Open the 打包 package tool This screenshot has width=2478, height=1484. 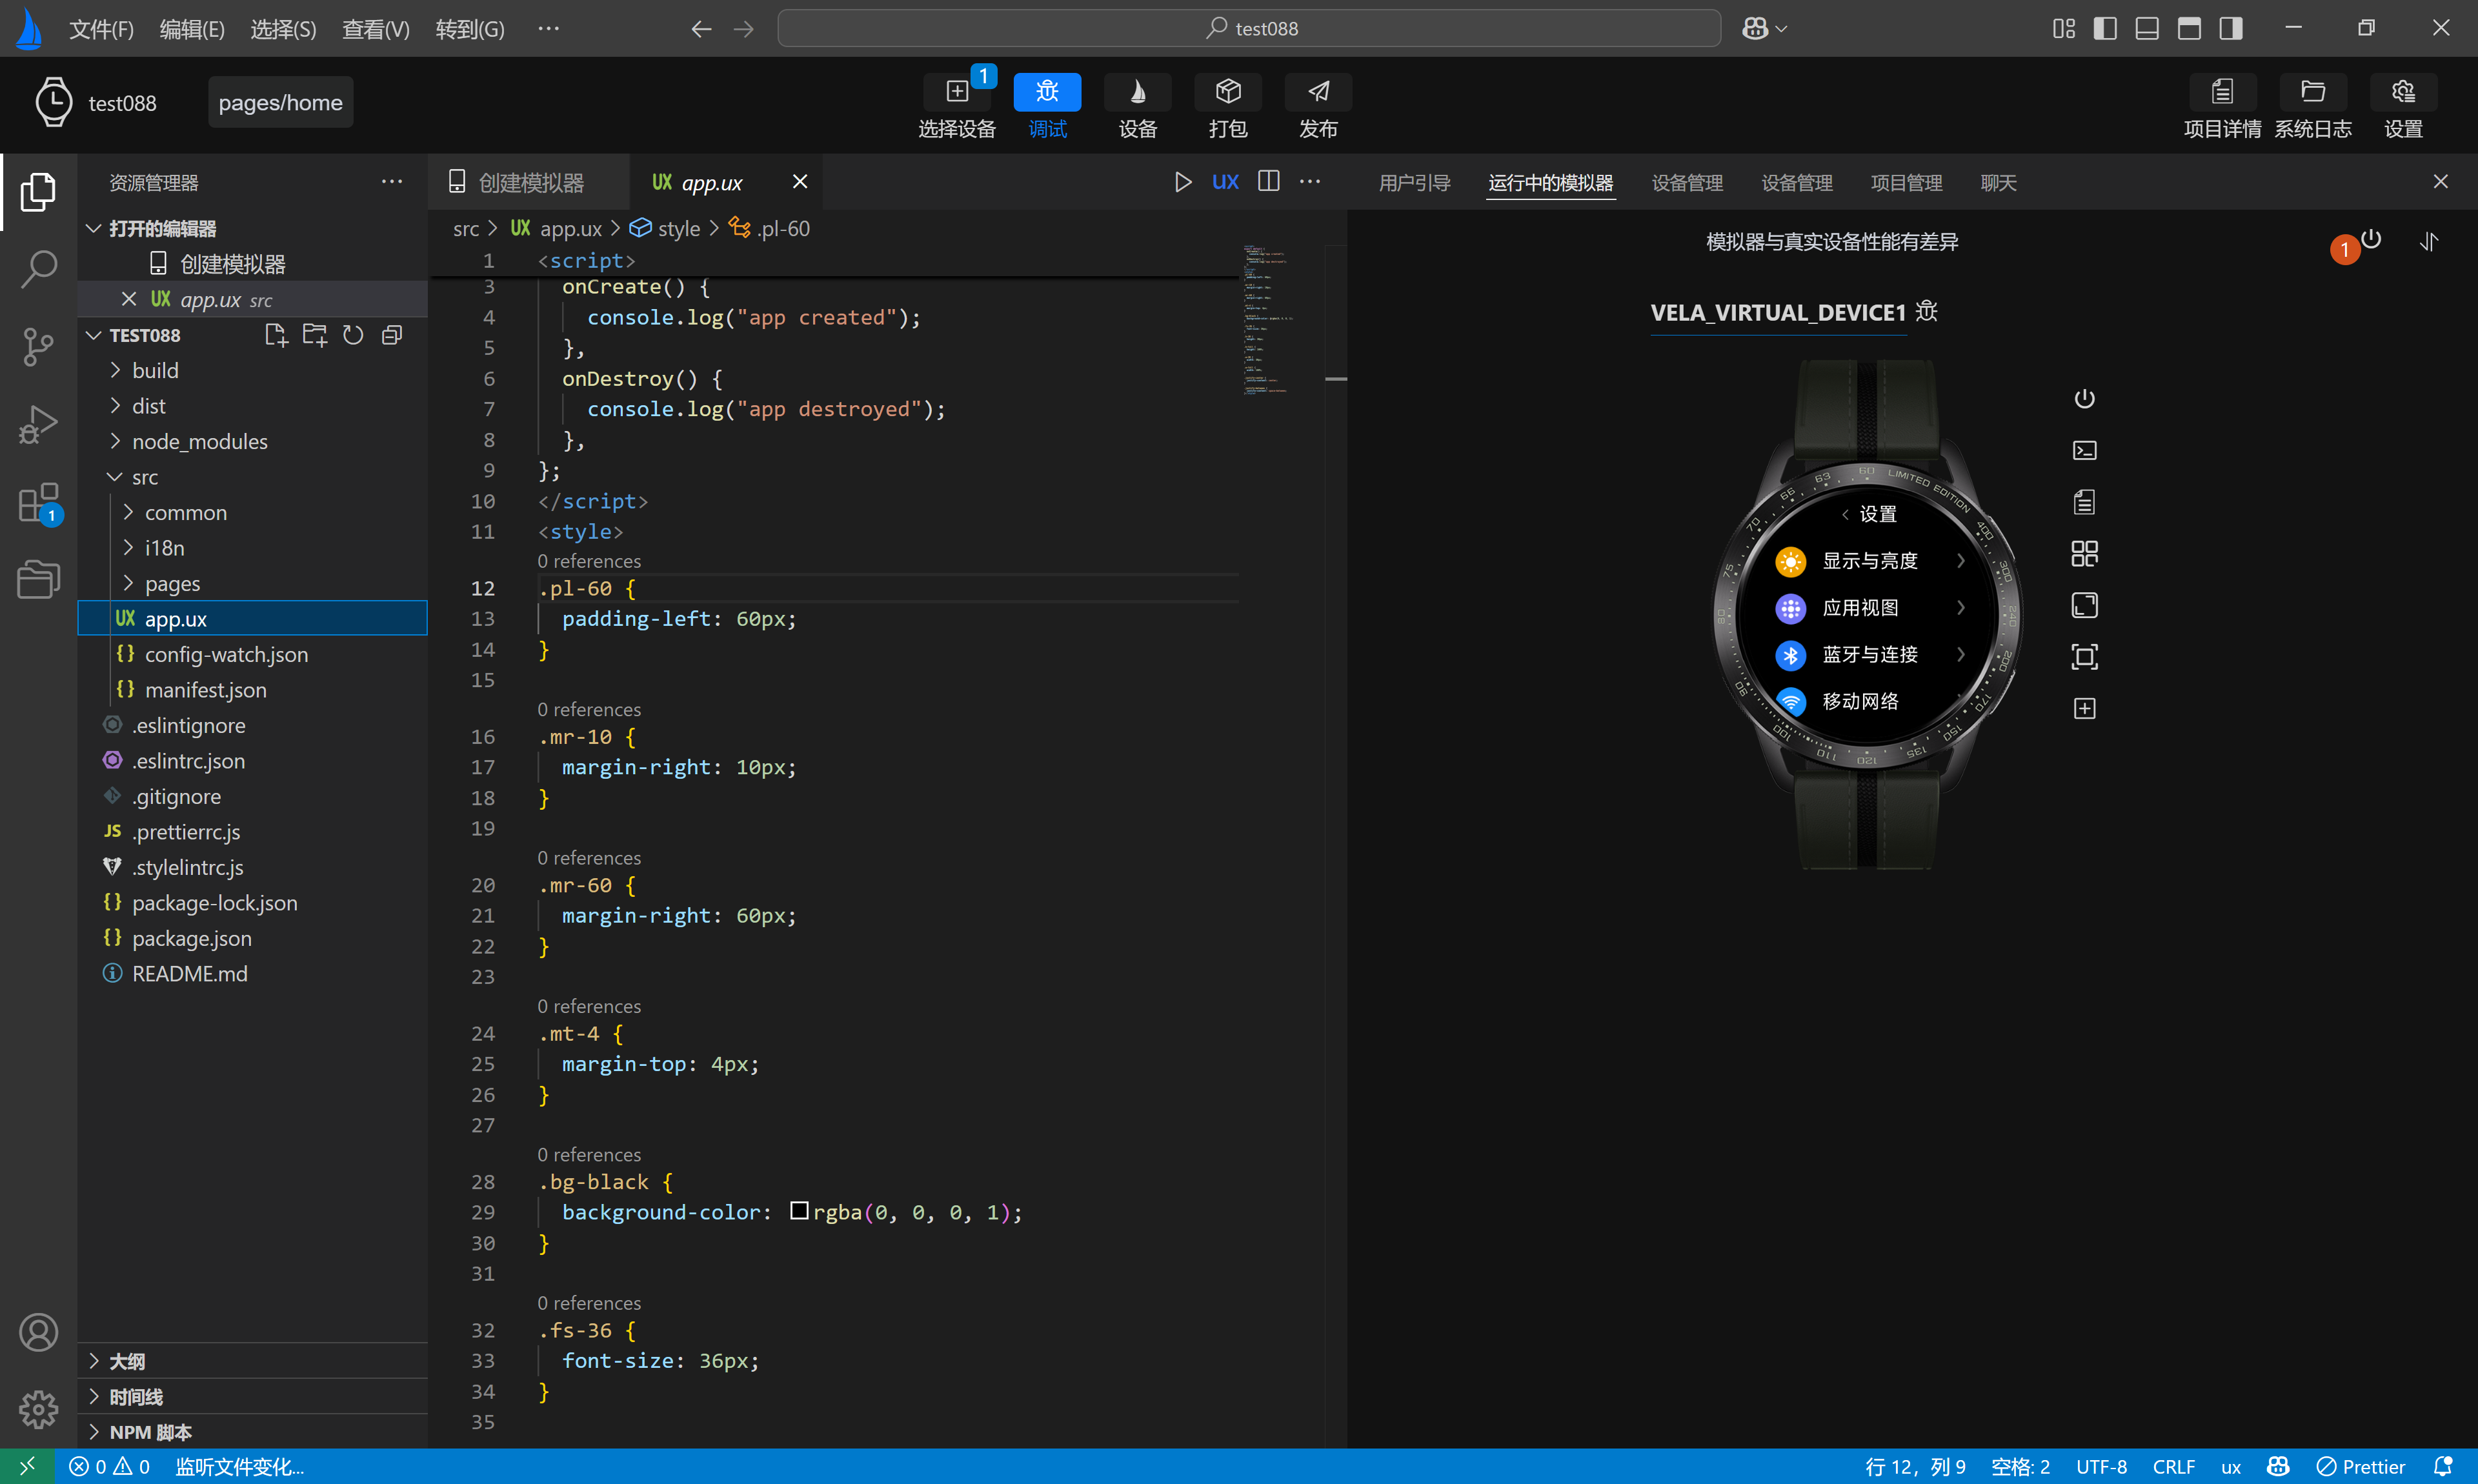click(x=1227, y=92)
